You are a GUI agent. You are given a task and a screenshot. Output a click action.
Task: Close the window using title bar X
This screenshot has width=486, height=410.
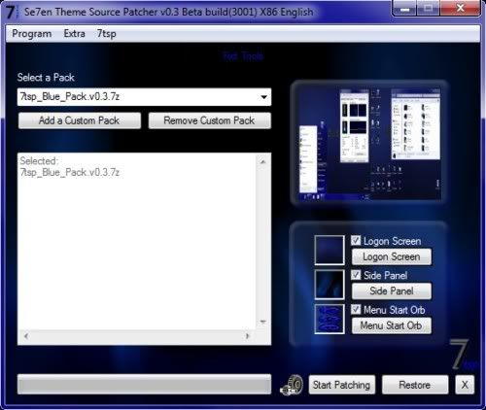pos(460,8)
